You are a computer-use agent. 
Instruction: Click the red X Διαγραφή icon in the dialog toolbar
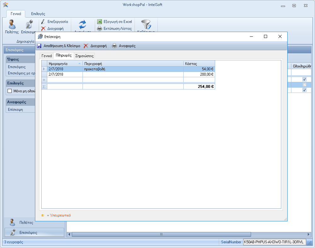pyautogui.click(x=86, y=46)
